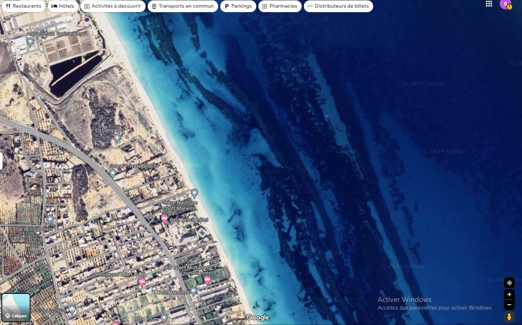This screenshot has width=522, height=325.
Task: Show Distributeurs de billets
Action: (338, 6)
